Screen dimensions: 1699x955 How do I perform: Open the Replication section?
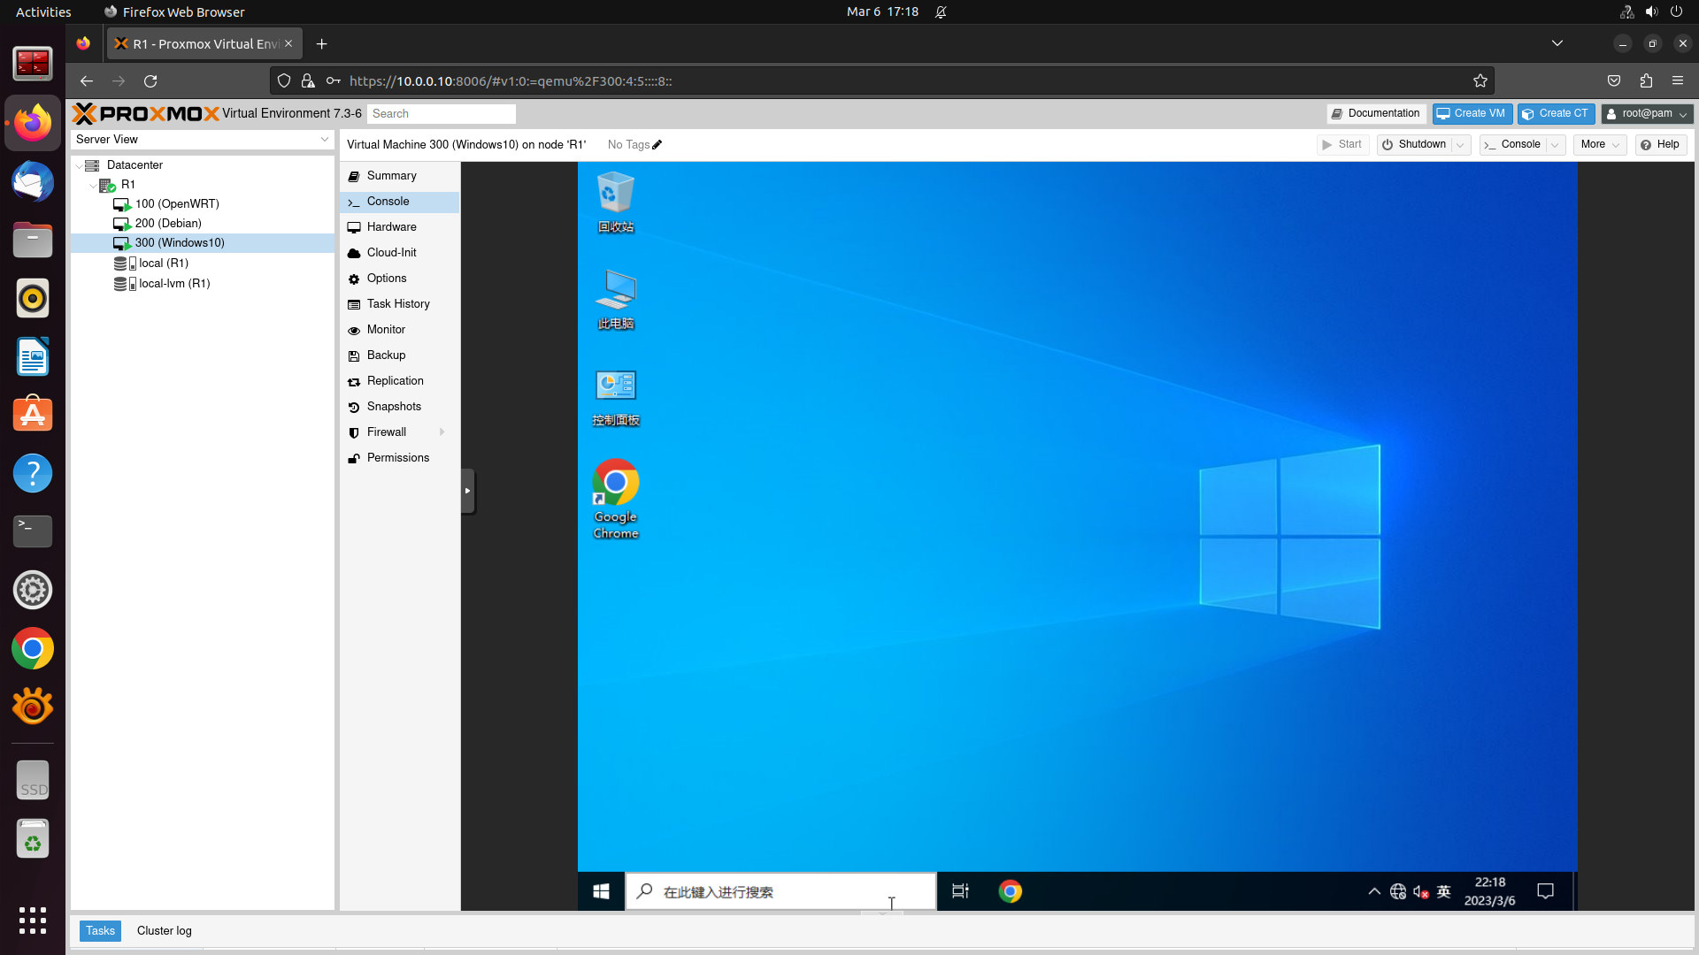pos(399,381)
